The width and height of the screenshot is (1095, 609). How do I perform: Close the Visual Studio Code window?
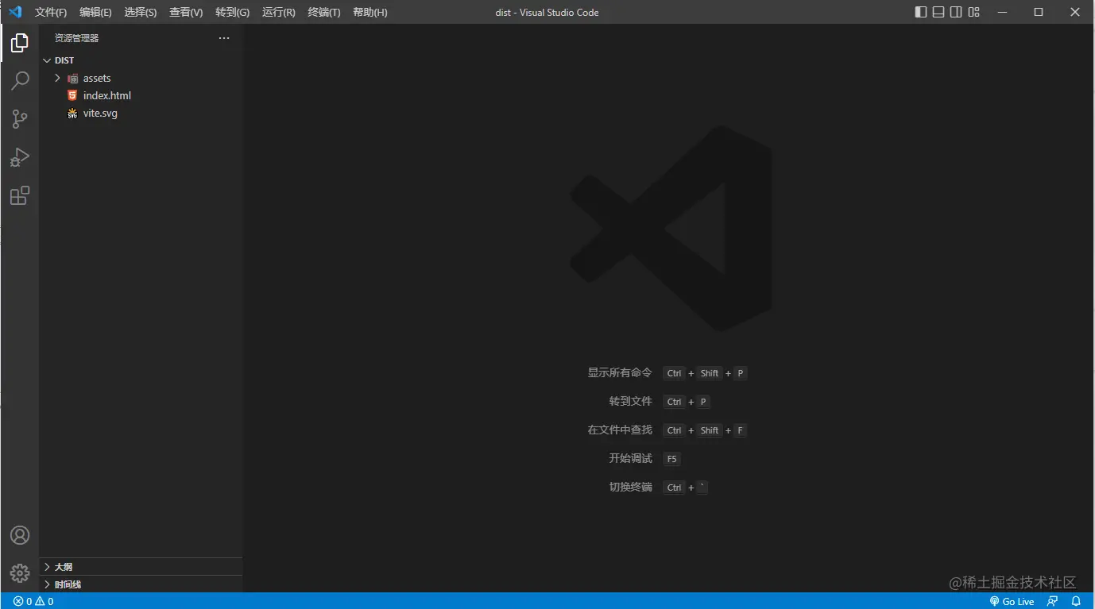coord(1075,12)
